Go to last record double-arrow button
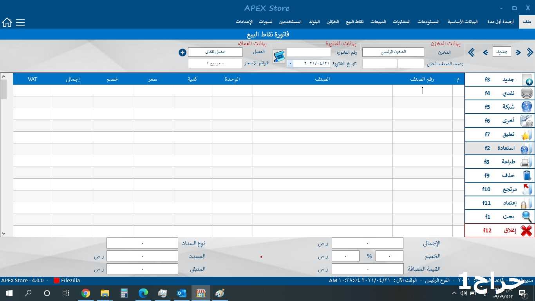 pyautogui.click(x=472, y=53)
